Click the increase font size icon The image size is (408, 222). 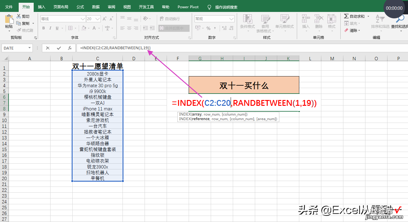(x=104, y=19)
